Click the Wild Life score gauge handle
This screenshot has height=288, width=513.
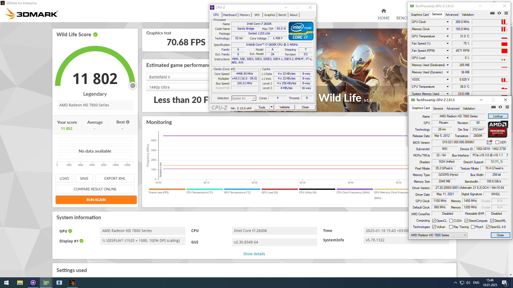[133, 86]
